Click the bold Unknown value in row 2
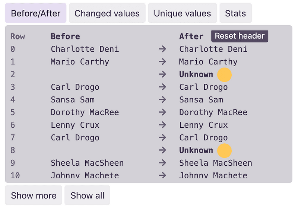This screenshot has width=298, height=210. pyautogui.click(x=196, y=74)
